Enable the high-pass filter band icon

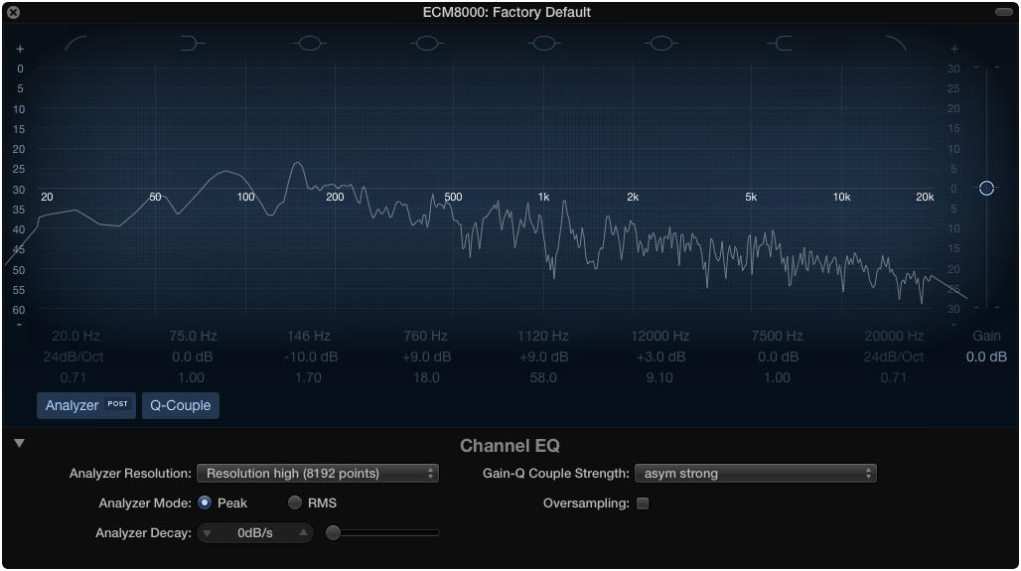(75, 44)
